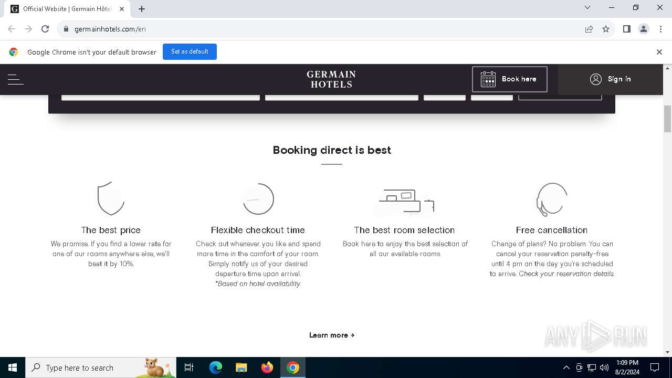Click the taskbar search box

tap(101, 367)
